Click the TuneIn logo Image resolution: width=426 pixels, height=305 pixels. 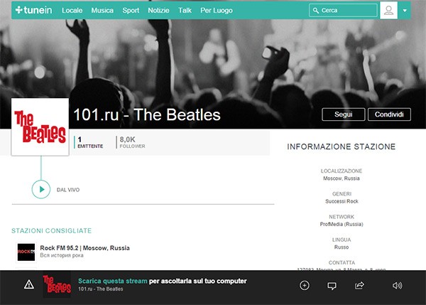click(x=33, y=10)
